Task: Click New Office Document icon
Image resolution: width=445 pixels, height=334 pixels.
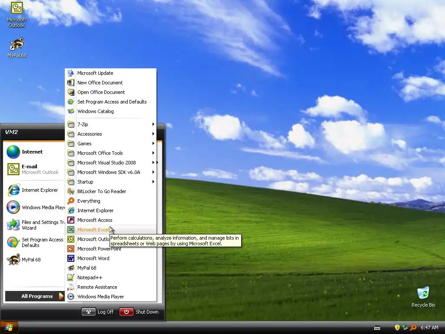Action: point(71,83)
